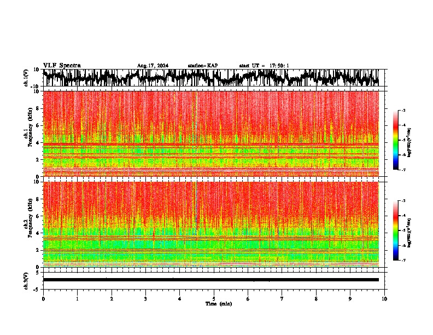Click the ch.2 frequency axis "6" tick label
The height and width of the screenshot is (335, 433).
click(x=38, y=216)
